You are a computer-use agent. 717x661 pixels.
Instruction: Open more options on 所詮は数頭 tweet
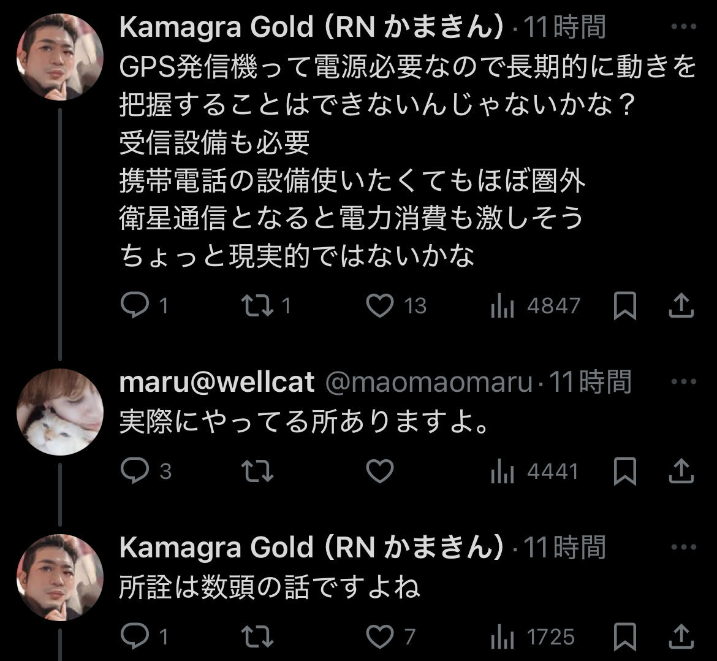[683, 547]
